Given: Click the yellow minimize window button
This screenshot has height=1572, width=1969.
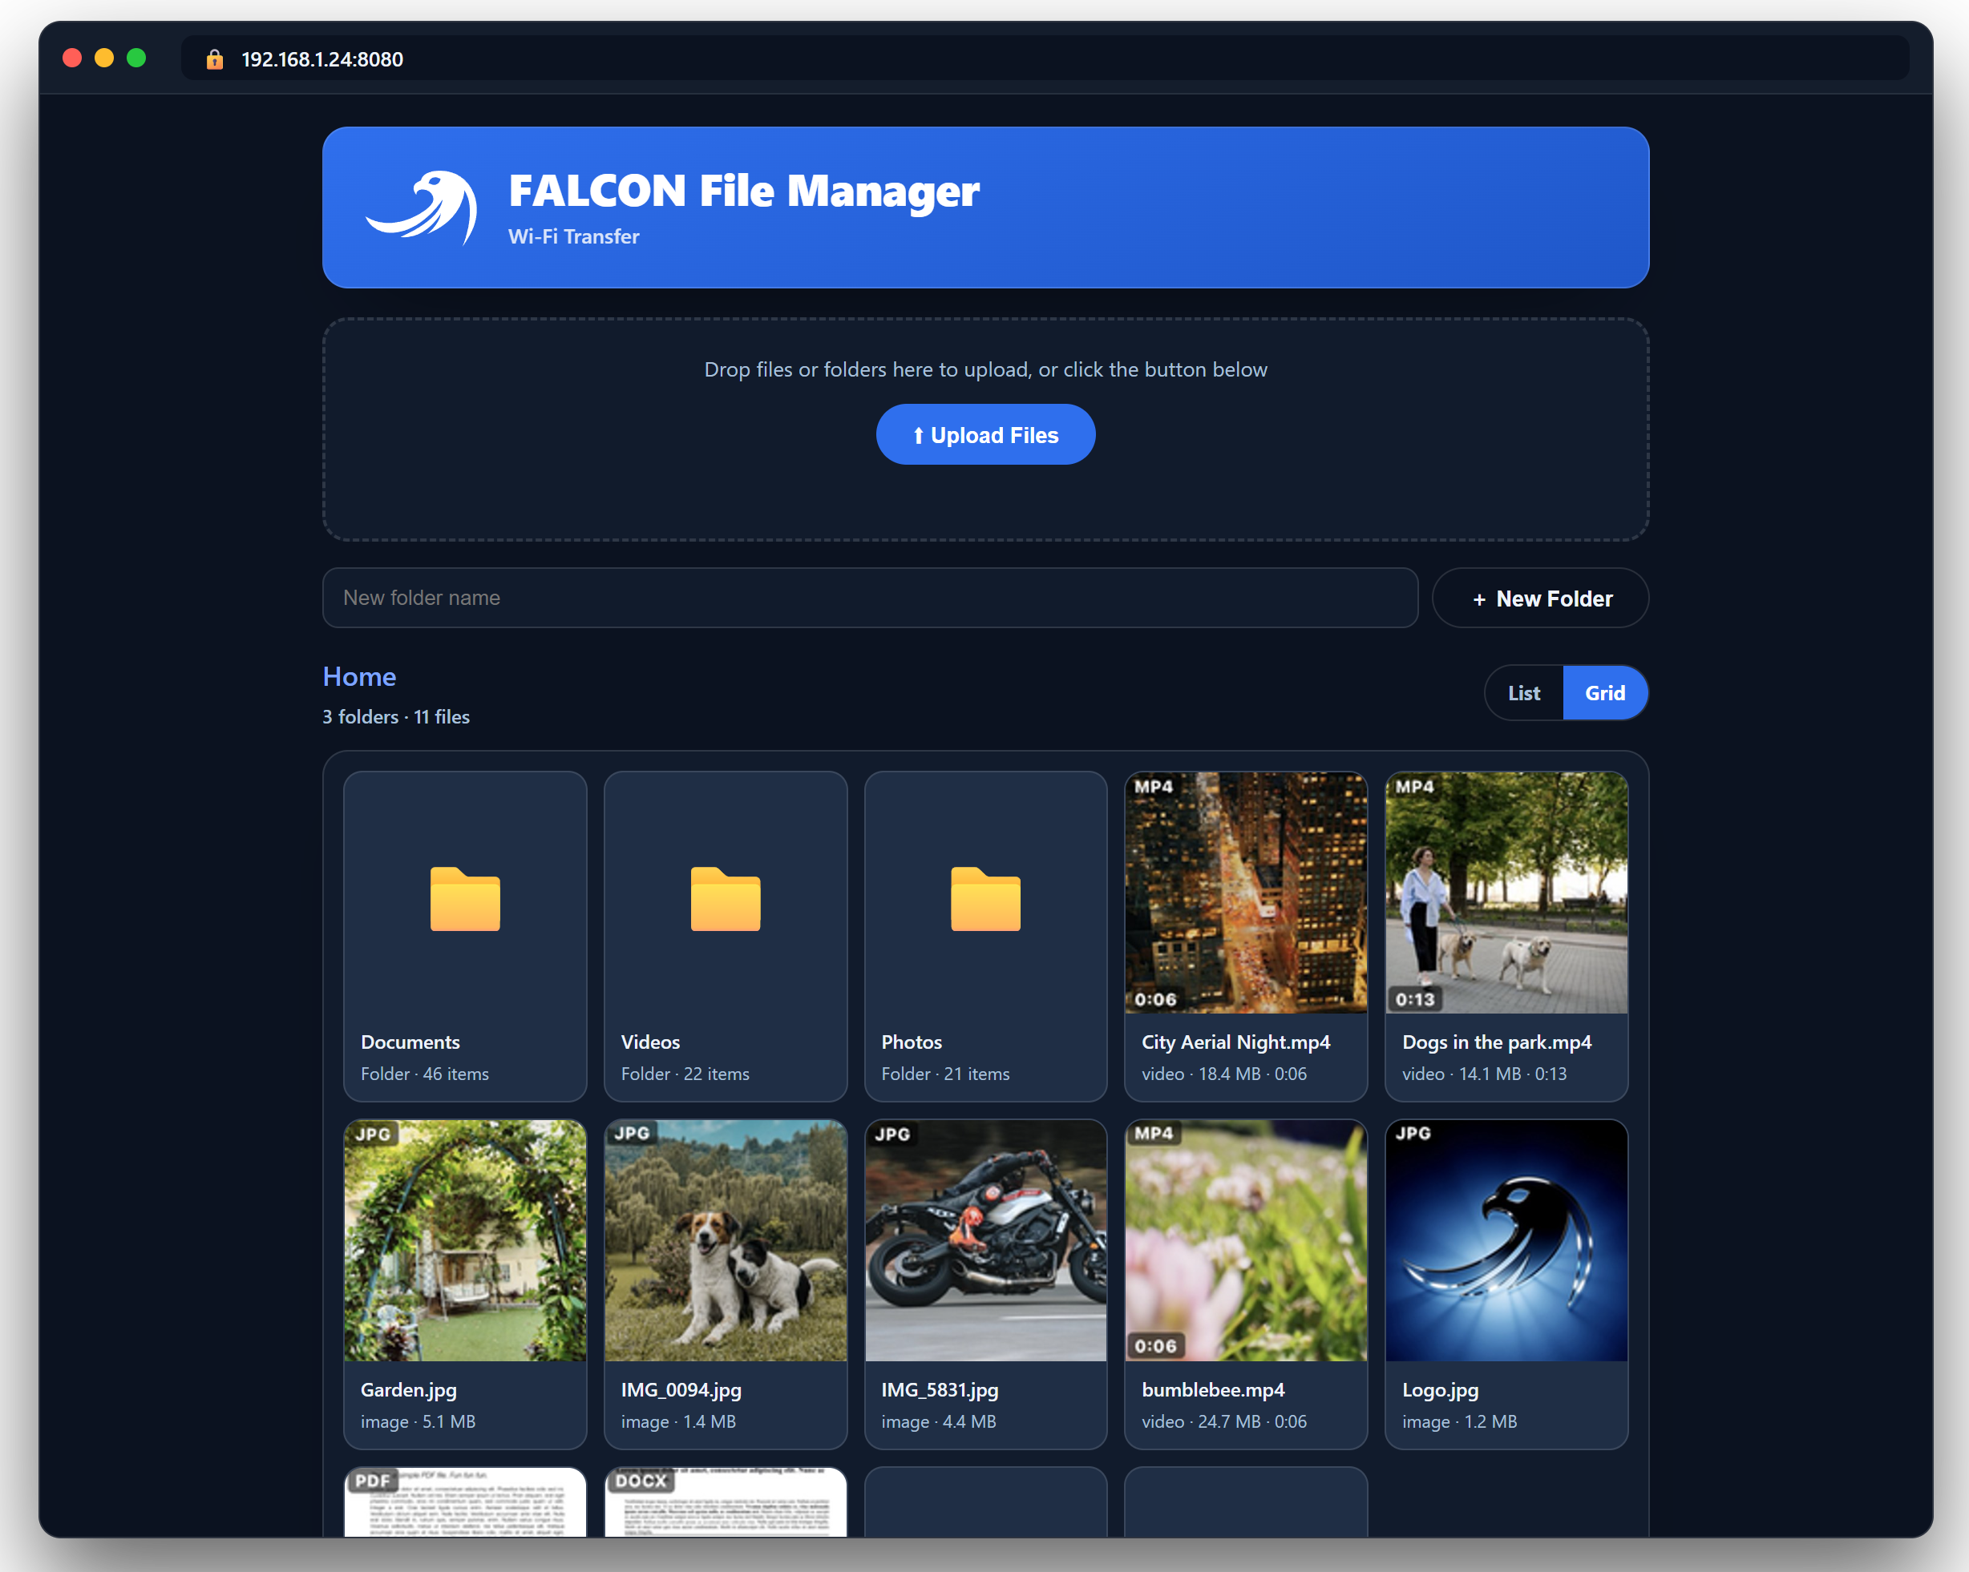Looking at the screenshot, I should 104,58.
